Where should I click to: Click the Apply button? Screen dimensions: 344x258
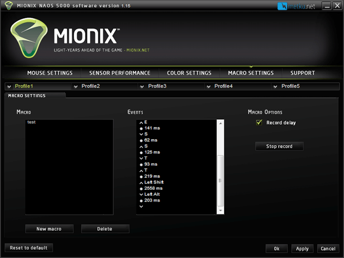coord(302,248)
